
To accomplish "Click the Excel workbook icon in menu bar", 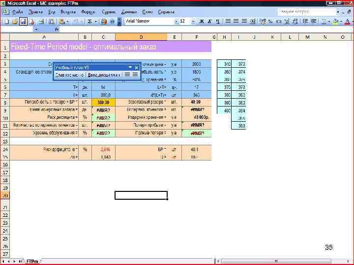I will click(5, 12).
